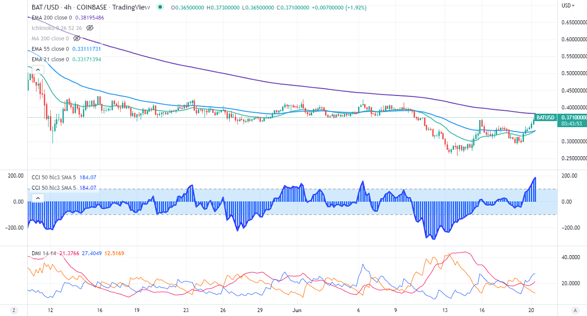Click the 0.50000000 price axis label

[574, 74]
